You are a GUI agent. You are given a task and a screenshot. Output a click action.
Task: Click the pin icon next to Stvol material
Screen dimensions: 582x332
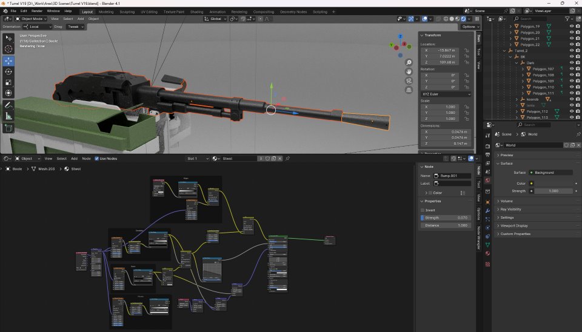(x=287, y=158)
